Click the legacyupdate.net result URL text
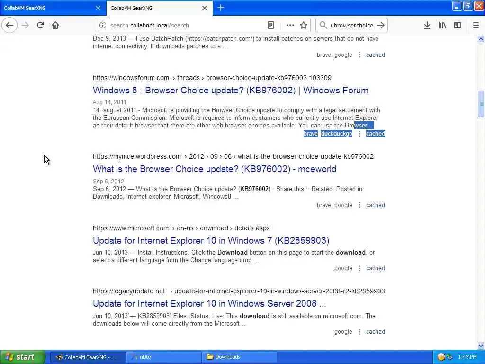The width and height of the screenshot is (485, 364). [x=239, y=291]
